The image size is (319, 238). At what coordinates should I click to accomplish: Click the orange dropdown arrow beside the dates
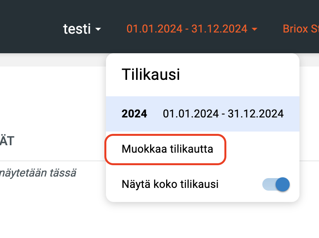point(256,29)
